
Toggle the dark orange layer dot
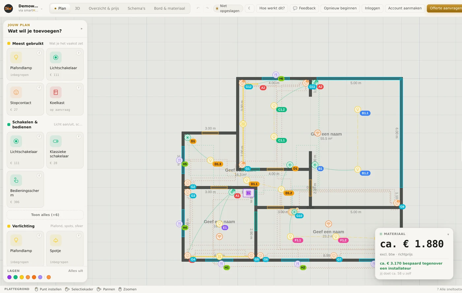pos(34,277)
